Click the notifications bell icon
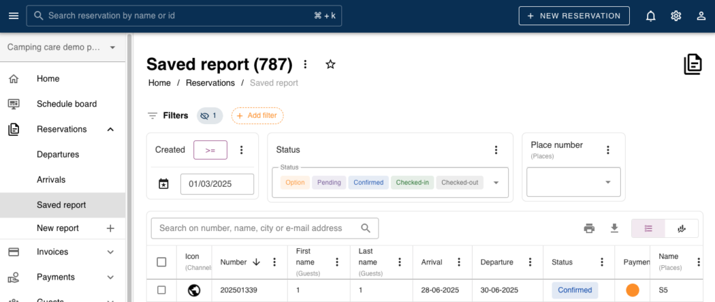 pos(651,16)
